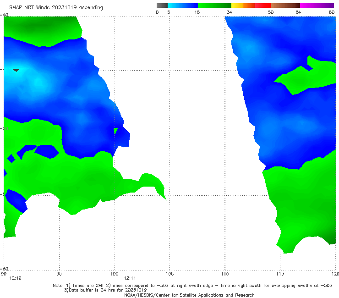This screenshot has width=339, height=298.
Task: Click the color bar label '50'
Action: (271, 12)
